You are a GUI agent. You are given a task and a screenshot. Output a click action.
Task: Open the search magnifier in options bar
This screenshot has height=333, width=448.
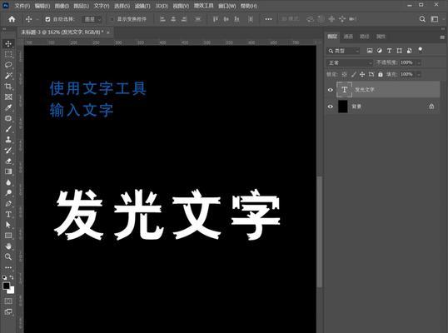point(422,19)
